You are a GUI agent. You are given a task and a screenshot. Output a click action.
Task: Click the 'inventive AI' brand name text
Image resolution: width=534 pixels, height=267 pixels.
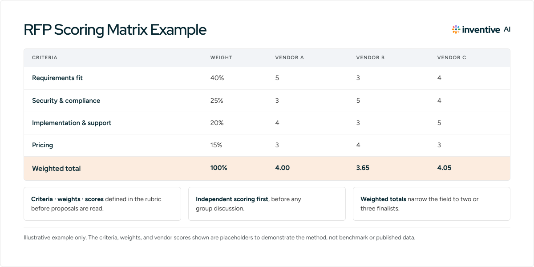[486, 29]
